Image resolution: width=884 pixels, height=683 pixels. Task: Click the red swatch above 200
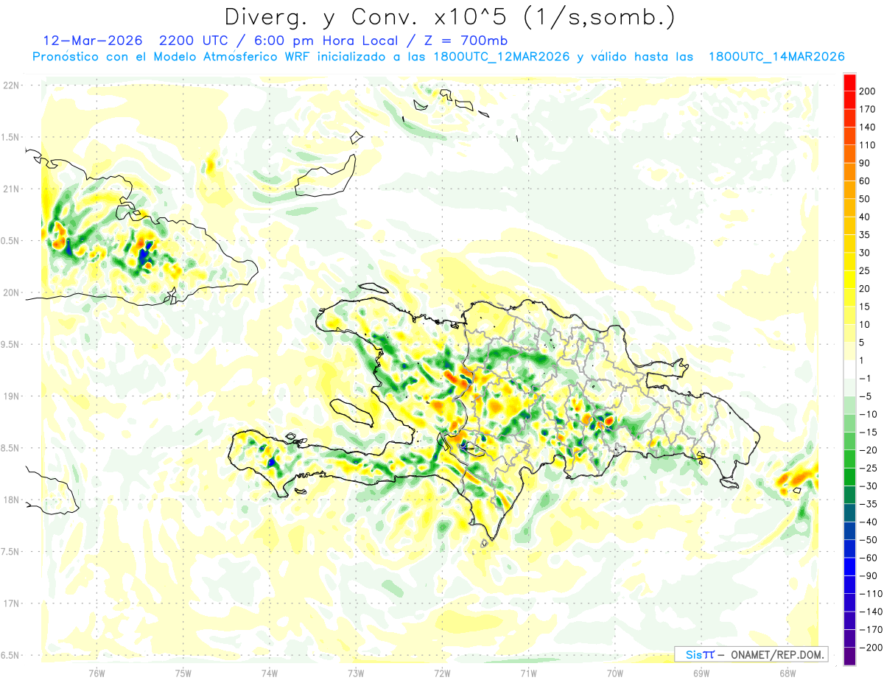click(849, 83)
